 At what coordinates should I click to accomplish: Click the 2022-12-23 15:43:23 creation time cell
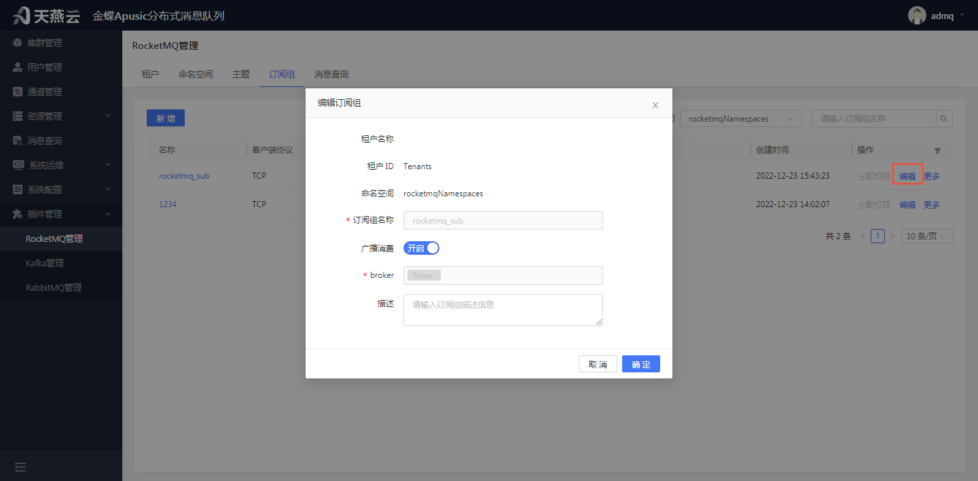tap(793, 176)
